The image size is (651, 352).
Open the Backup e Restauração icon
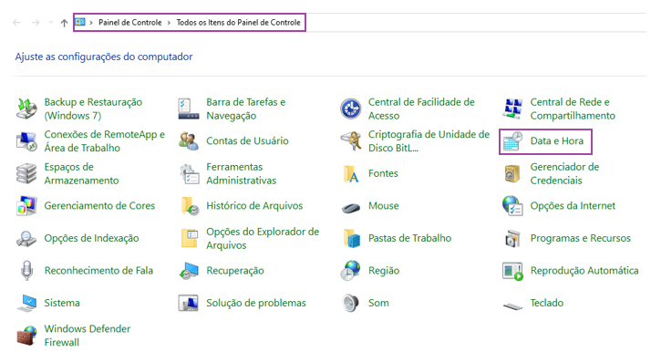pyautogui.click(x=27, y=109)
